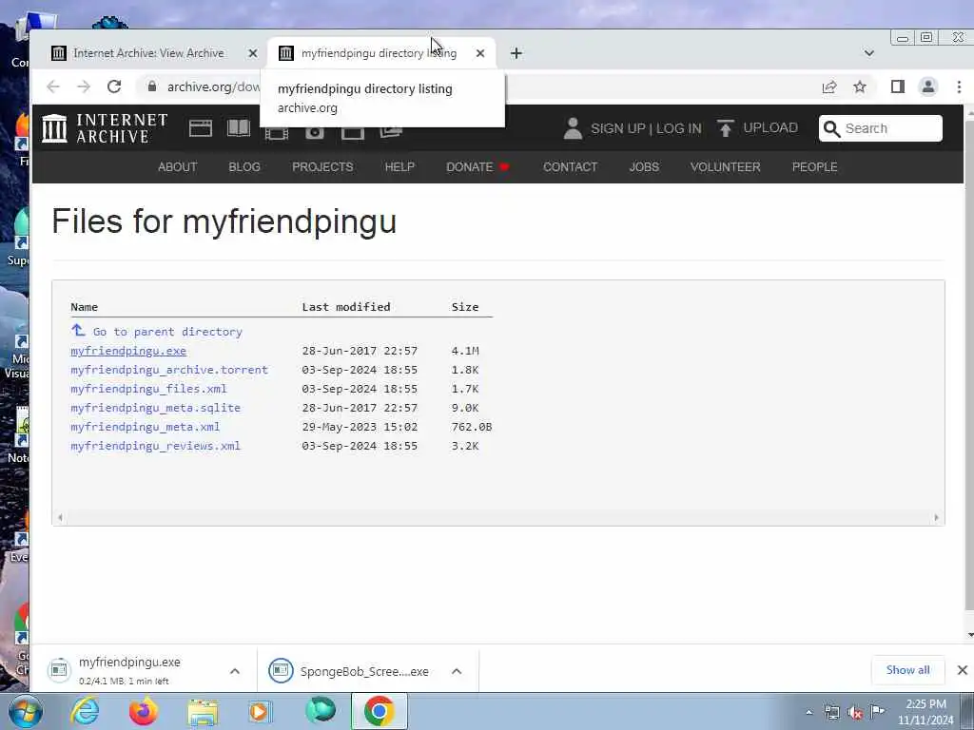The width and height of the screenshot is (974, 730).
Task: Switch to Internet Archive: View Archive tab
Action: pos(147,53)
